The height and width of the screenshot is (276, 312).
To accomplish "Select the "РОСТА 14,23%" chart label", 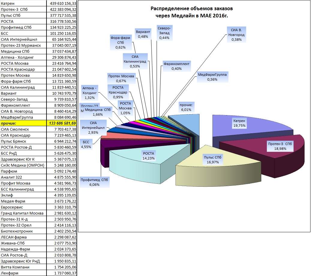I will click(x=148, y=156).
